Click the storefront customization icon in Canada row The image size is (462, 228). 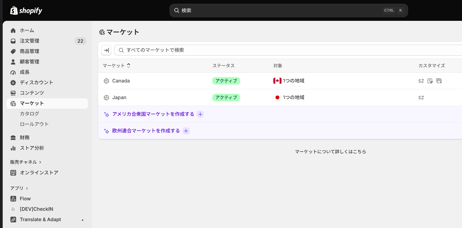pyautogui.click(x=439, y=81)
